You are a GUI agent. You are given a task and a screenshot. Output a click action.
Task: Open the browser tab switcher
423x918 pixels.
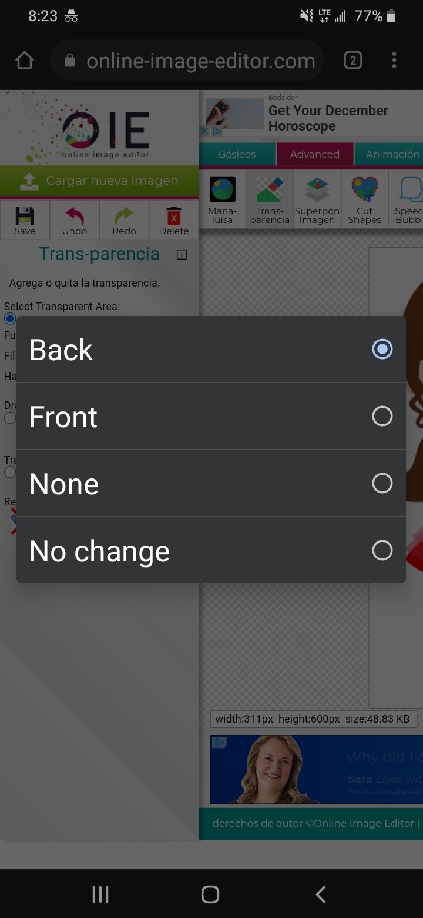click(352, 61)
